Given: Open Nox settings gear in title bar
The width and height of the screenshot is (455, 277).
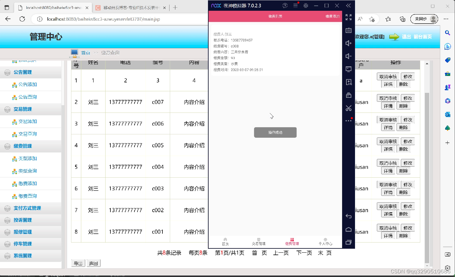Looking at the screenshot, I should [x=305, y=6].
